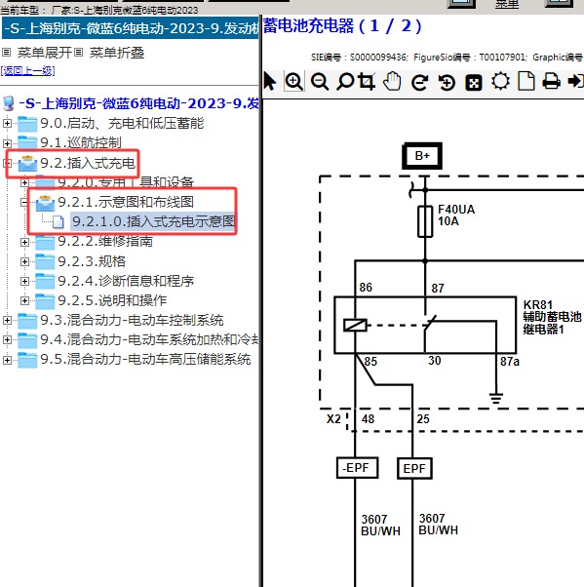Viewport: 584px width, 587px height.
Task: Select 9.2.2.维修指南 folder label
Action: (105, 242)
